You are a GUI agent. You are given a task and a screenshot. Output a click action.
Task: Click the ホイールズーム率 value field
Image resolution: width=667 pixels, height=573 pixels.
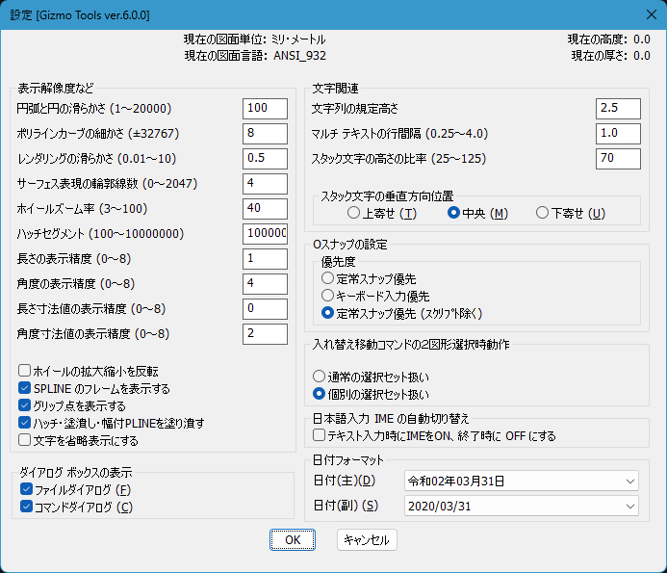(265, 208)
